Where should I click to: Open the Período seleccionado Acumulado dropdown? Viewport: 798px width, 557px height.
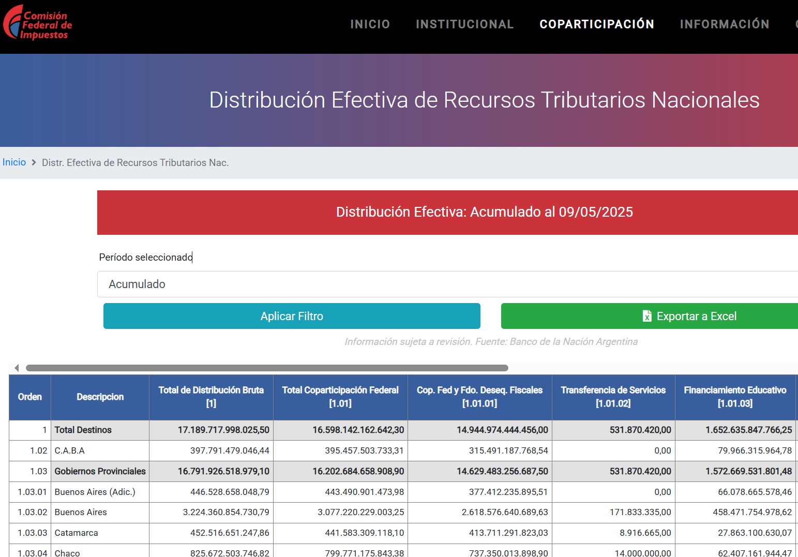(x=447, y=284)
